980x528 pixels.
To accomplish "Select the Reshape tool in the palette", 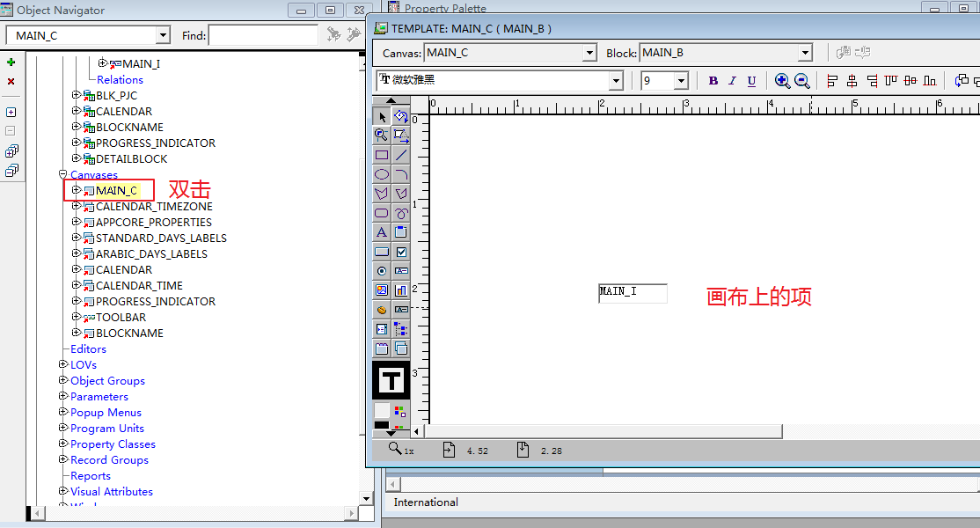I will [x=401, y=135].
